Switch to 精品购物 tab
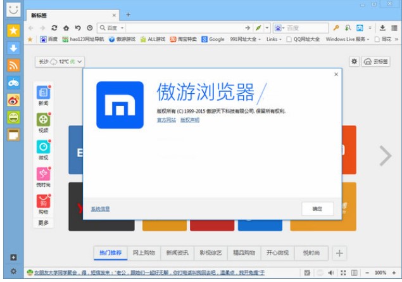Viewport: 402px width, 282px height. point(244,253)
